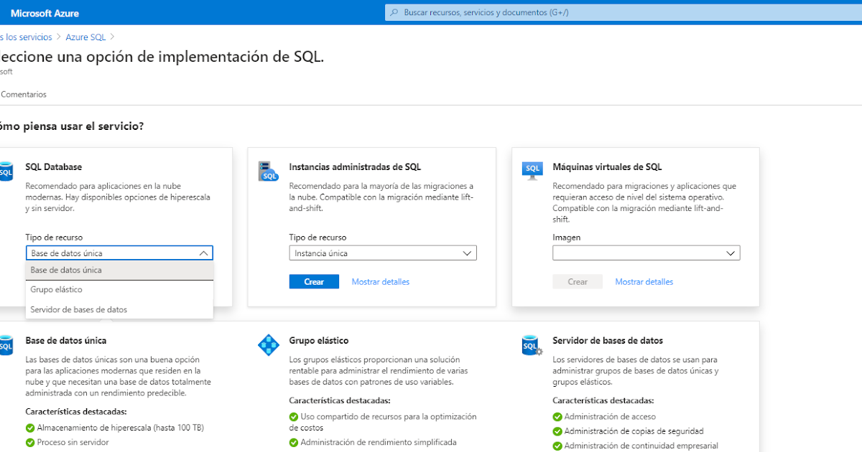Open Mostrar detalles for Máquinas virtuales
Screen dimensions: 862x452
pos(644,281)
